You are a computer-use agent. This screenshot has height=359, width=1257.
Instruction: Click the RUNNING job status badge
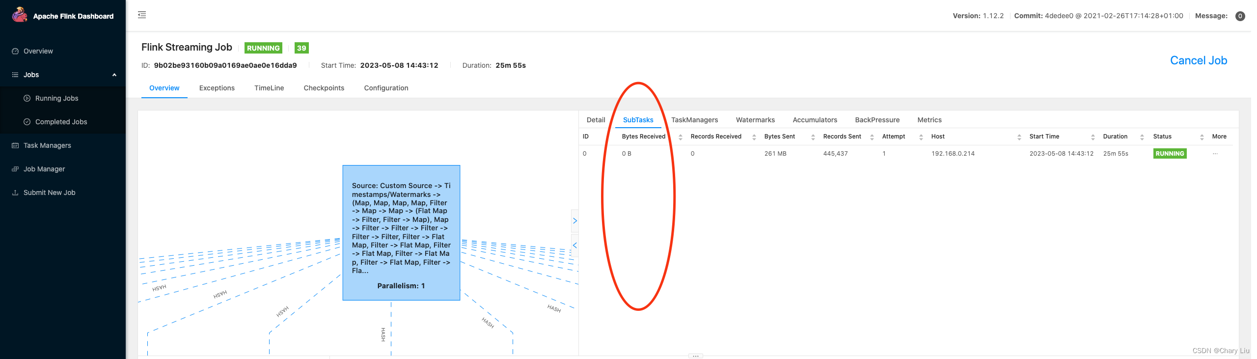coord(263,48)
